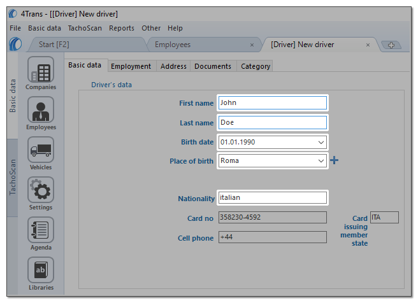This screenshot has width=418, height=303.
Task: Add a new tab with plus button
Action: 391,45
